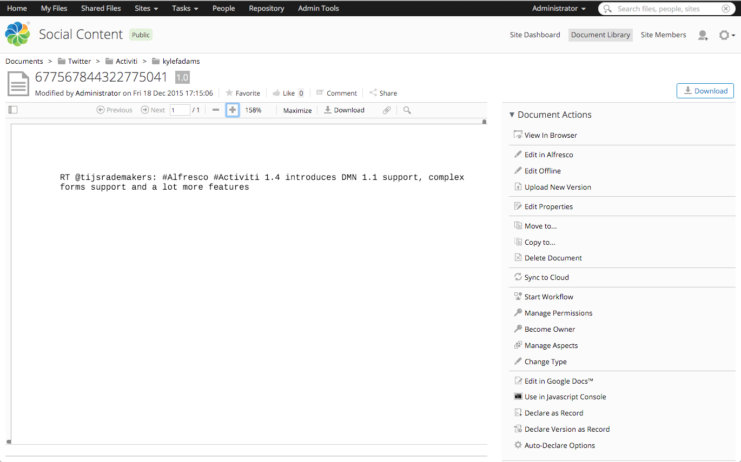Click the Declare as Record icon
The width and height of the screenshot is (741, 462).
pos(518,413)
